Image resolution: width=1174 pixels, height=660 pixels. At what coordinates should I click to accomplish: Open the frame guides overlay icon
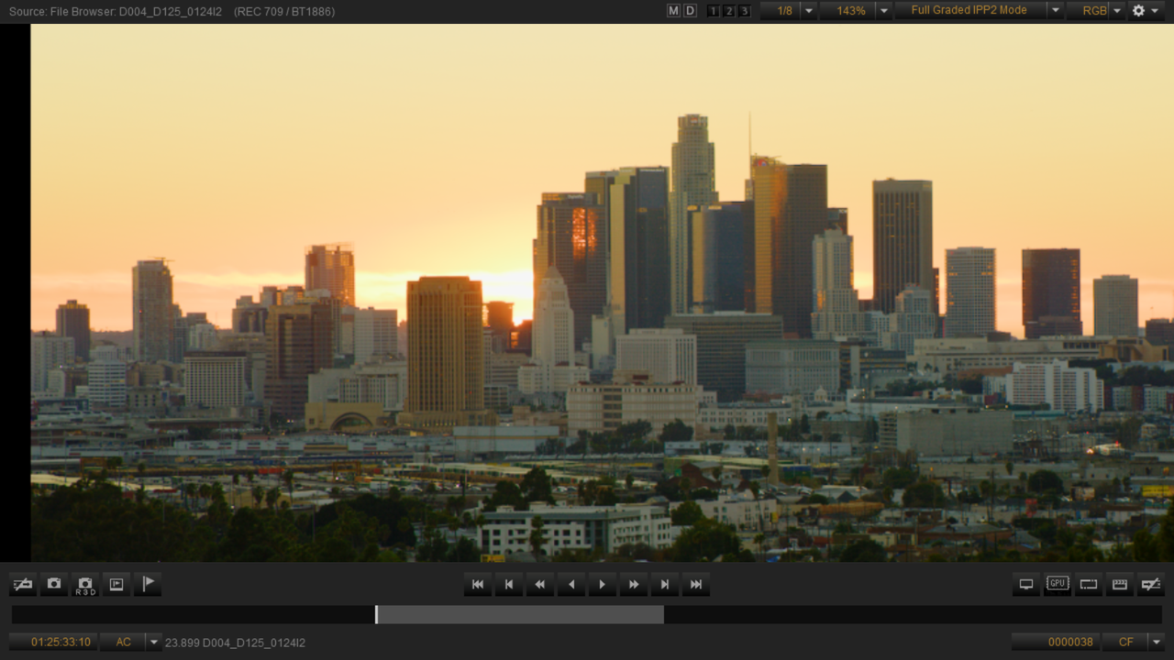[1088, 584]
